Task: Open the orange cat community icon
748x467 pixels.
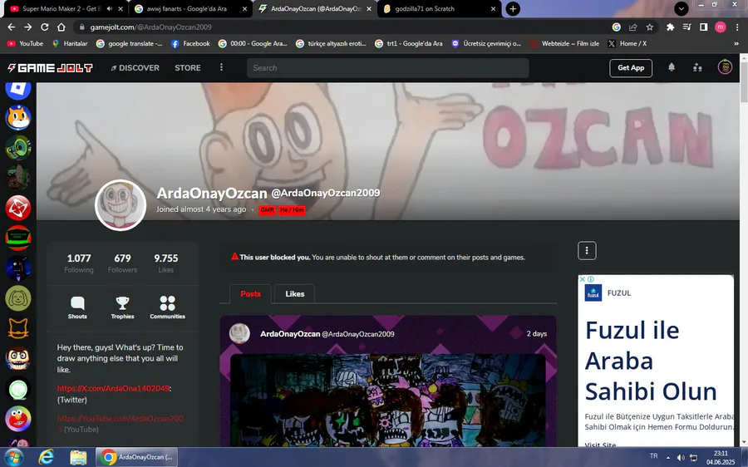Action: pos(18,118)
